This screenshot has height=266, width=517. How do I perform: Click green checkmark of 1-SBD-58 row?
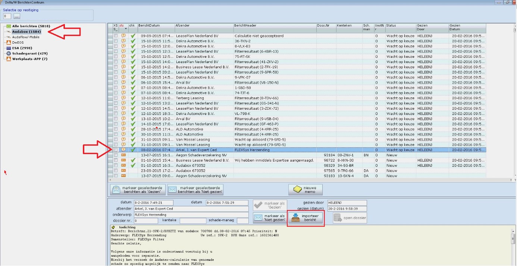pos(133,88)
